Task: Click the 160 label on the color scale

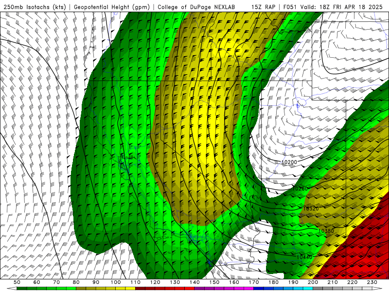Action: click(234, 282)
